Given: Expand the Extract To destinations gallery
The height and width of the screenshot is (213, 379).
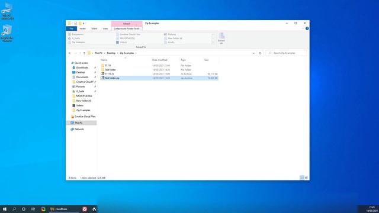Looking at the screenshot, I should tap(213, 42).
